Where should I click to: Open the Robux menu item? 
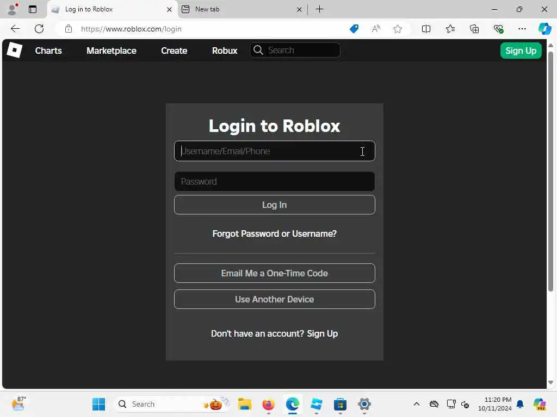pyautogui.click(x=225, y=50)
